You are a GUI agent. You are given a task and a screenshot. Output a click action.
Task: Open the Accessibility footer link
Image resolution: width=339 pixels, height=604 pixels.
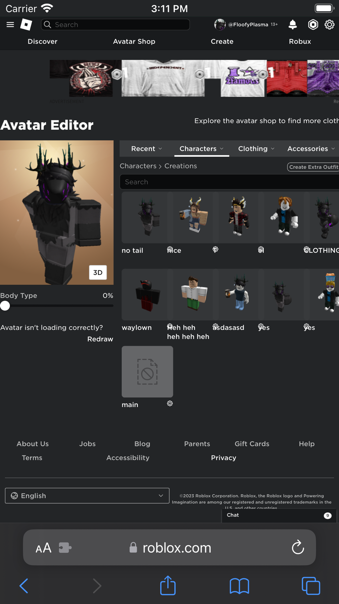(x=128, y=458)
